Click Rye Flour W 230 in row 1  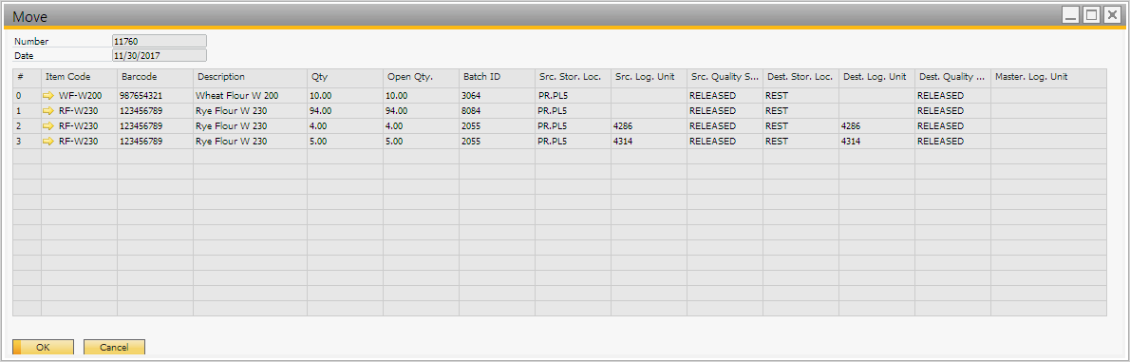[250, 111]
